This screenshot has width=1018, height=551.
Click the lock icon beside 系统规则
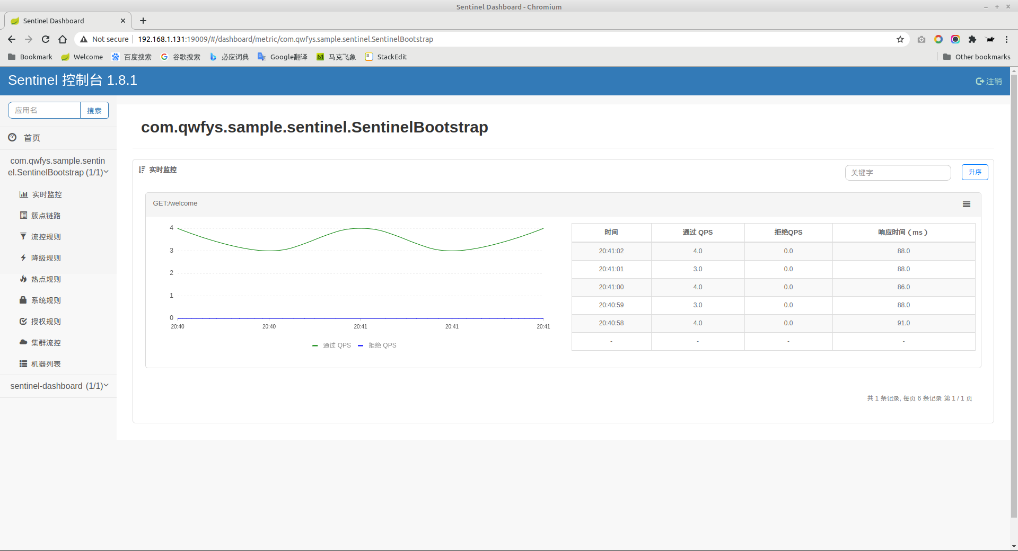click(23, 300)
